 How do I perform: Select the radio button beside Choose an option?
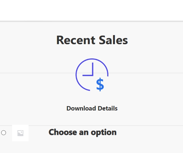4,133
